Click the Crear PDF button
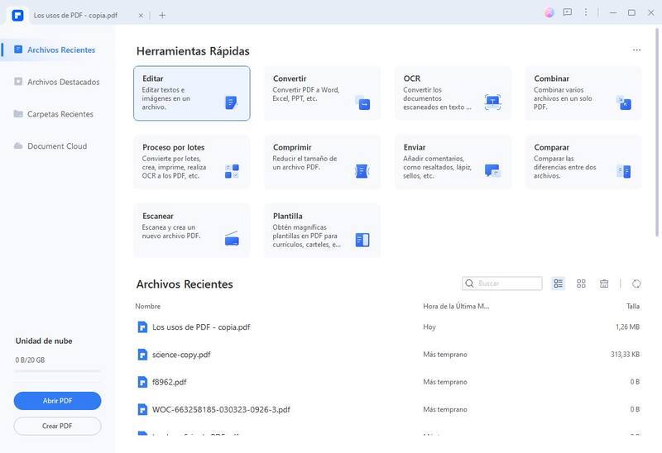 57,426
